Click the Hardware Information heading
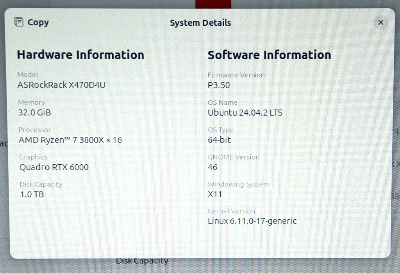 pyautogui.click(x=80, y=55)
